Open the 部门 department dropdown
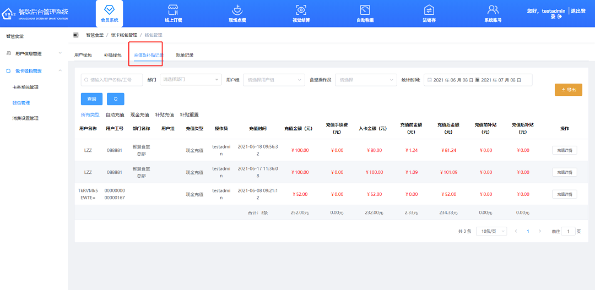Viewport: 595px width, 290px height. [x=191, y=80]
